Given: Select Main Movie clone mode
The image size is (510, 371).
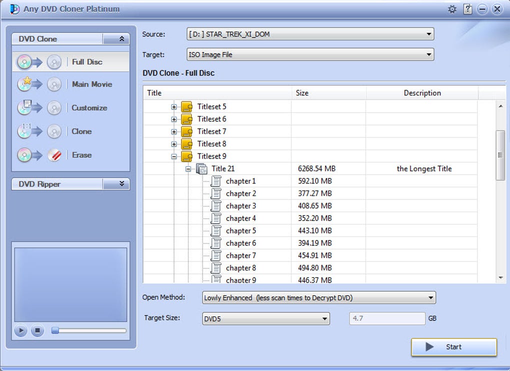Looking at the screenshot, I should (x=71, y=84).
